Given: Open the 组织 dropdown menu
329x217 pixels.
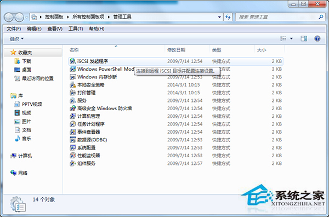Looking at the screenshot, I should coord(16,39).
